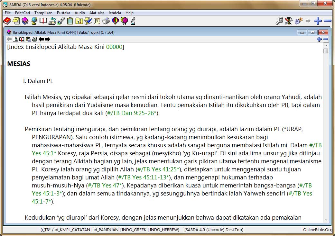Click the large blue plus in main toolbar
The height and width of the screenshot is (236, 335).
(318, 21)
